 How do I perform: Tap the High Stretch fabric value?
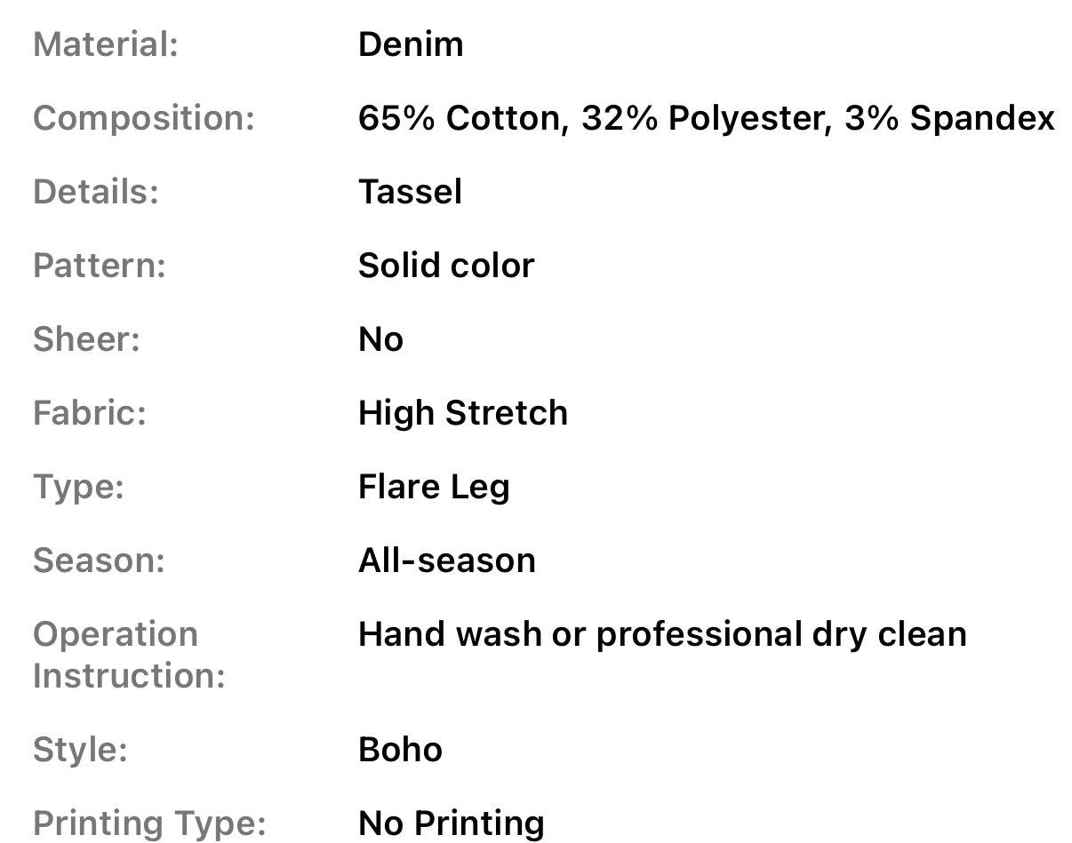coord(462,413)
